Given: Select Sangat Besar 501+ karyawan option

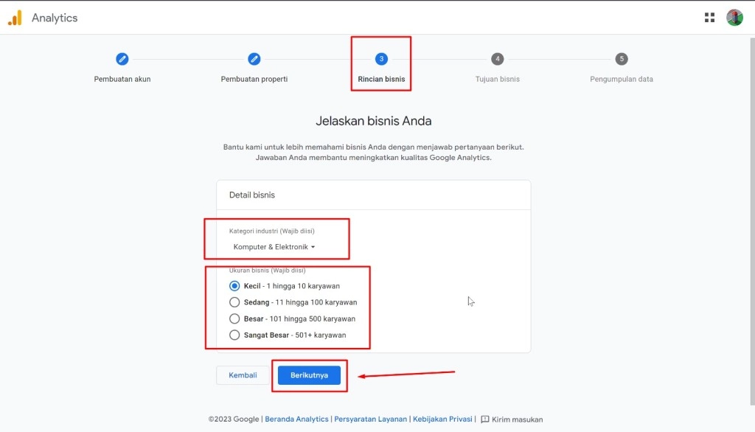Looking at the screenshot, I should pyautogui.click(x=234, y=335).
